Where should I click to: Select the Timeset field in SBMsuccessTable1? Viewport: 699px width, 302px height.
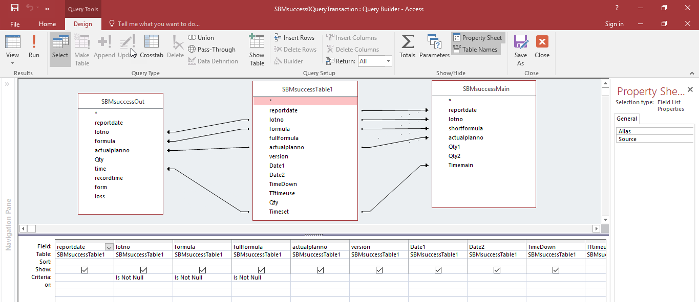(x=279, y=212)
